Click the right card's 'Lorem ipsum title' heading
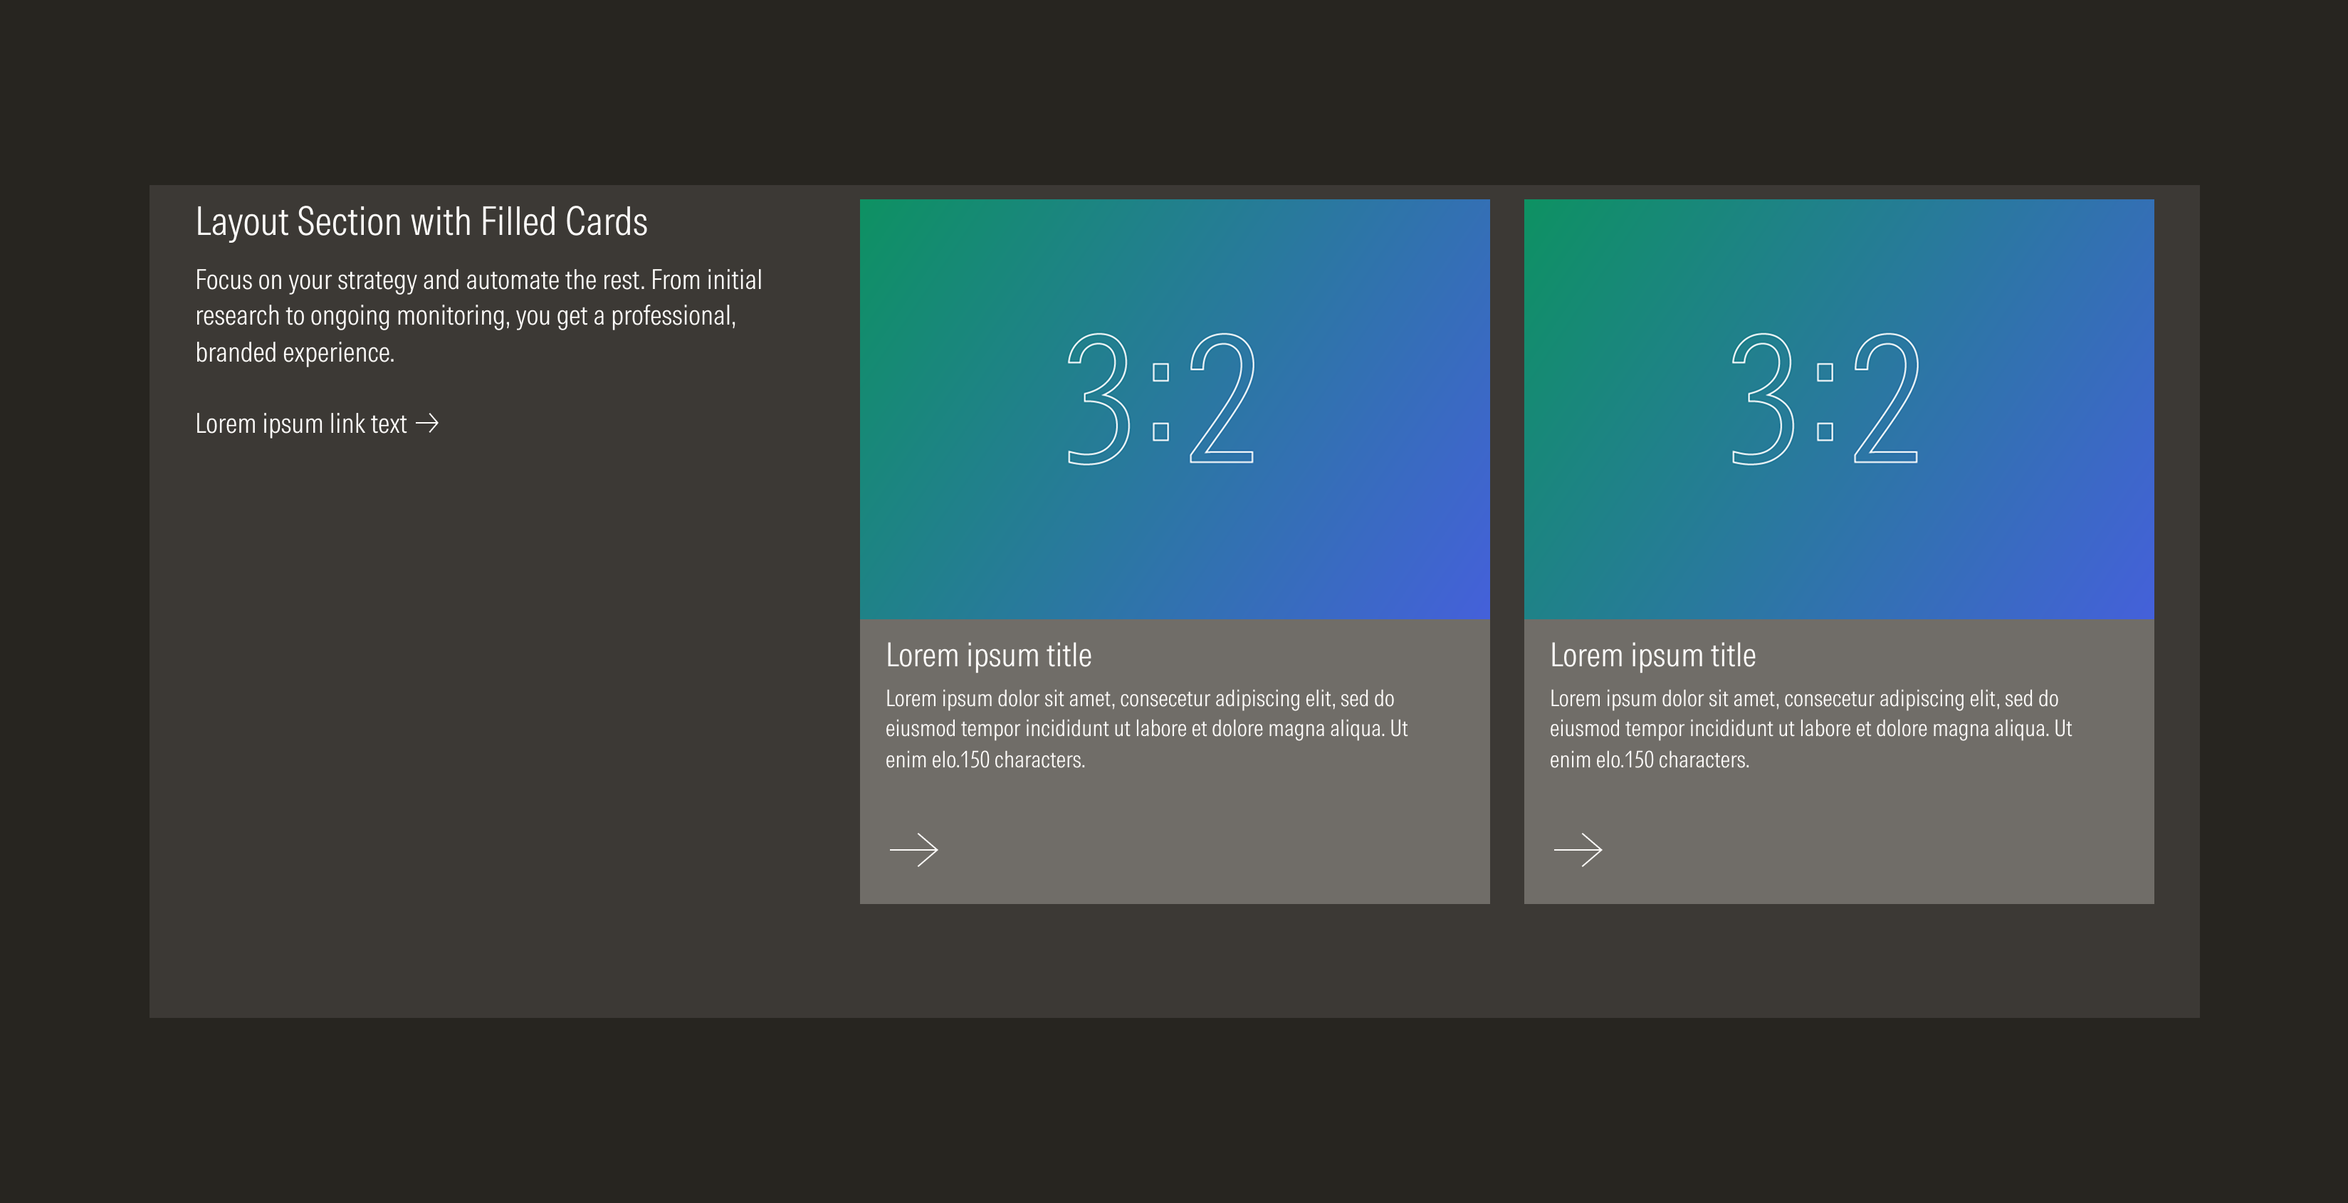 tap(1652, 656)
